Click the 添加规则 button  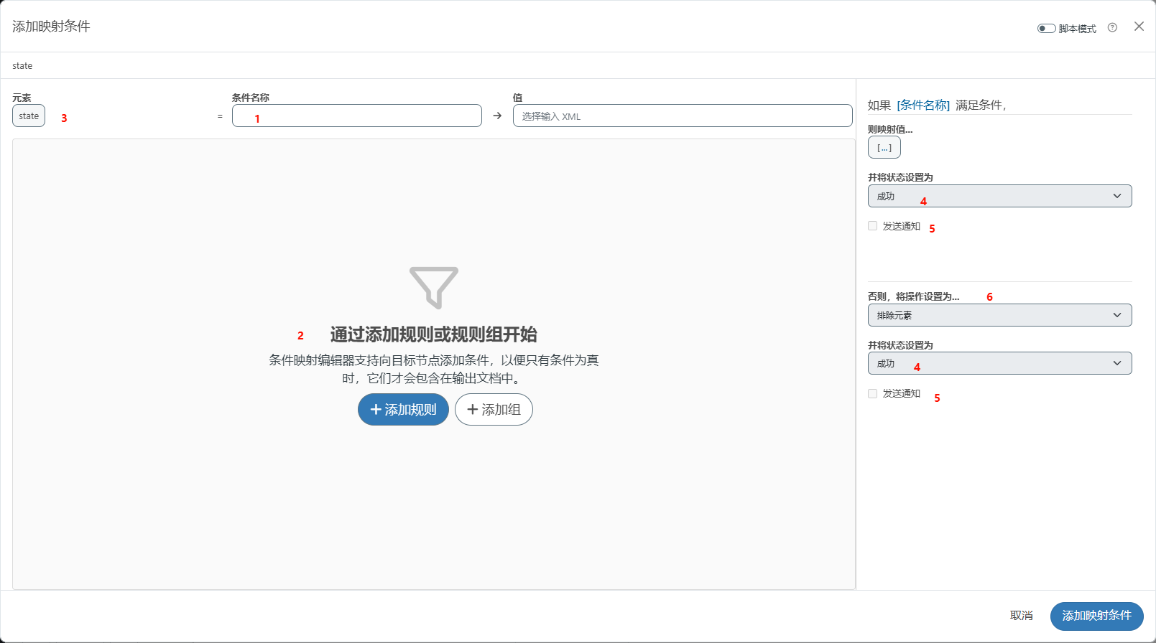403,410
